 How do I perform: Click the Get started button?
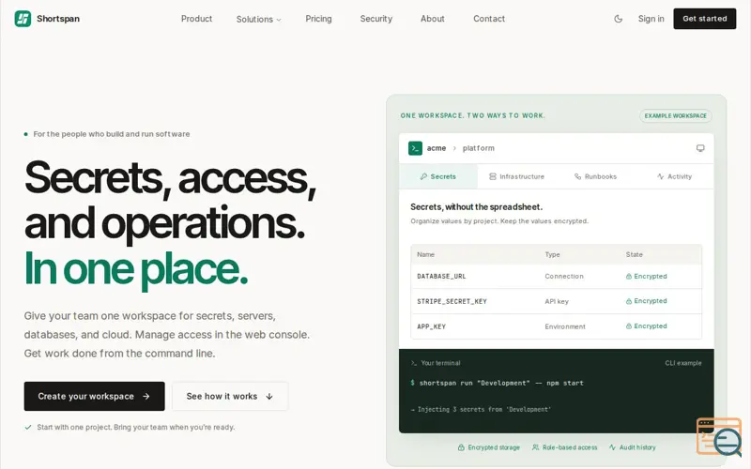coord(705,19)
